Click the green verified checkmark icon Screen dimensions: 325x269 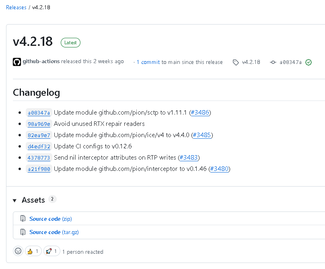pyautogui.click(x=309, y=62)
